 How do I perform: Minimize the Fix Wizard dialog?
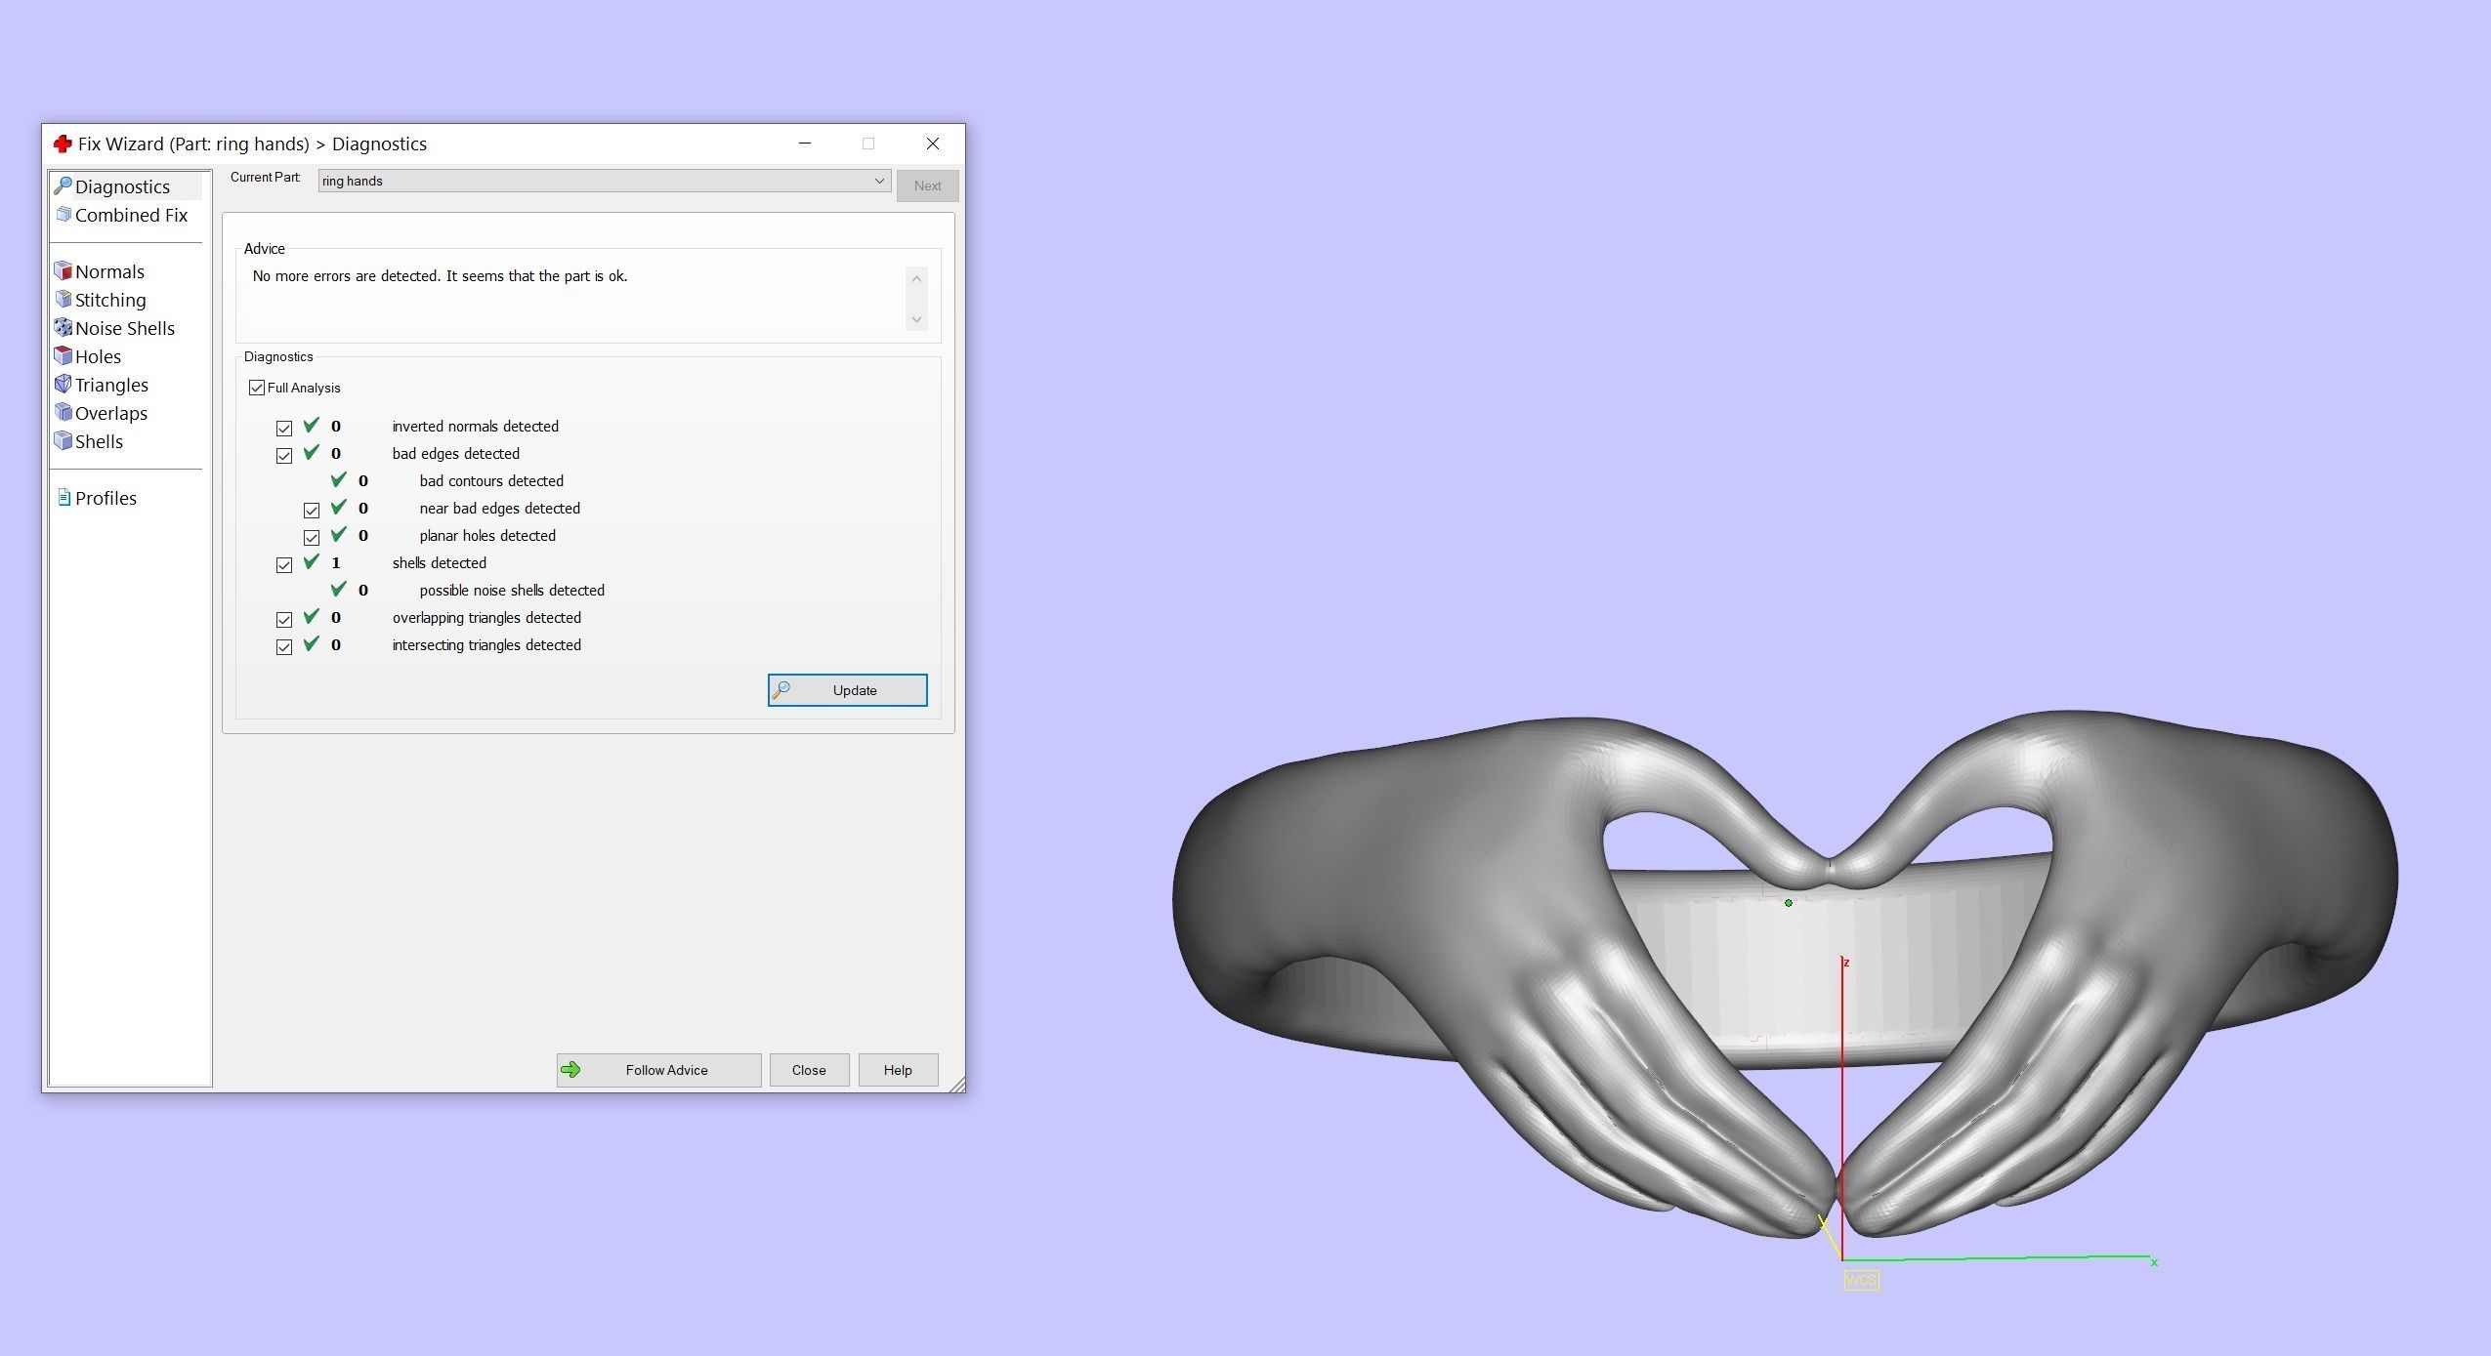(x=805, y=144)
